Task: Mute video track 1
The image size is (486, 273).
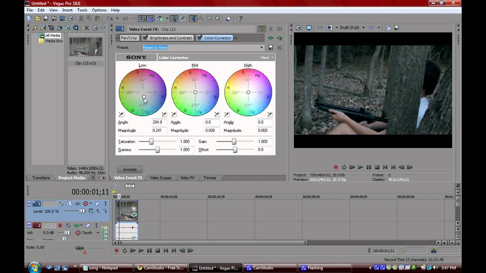Action: pyautogui.click(x=97, y=204)
